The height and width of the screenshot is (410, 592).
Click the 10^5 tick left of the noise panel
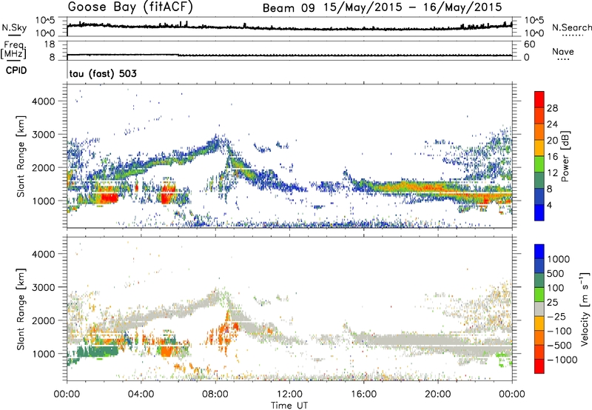pos(45,21)
